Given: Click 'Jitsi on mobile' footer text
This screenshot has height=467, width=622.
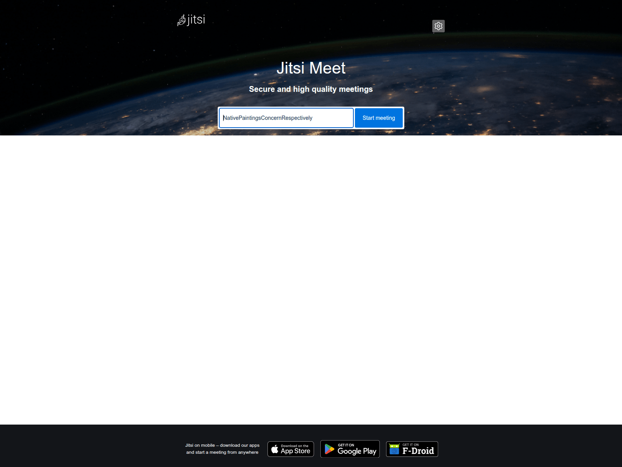Looking at the screenshot, I should pos(222,449).
